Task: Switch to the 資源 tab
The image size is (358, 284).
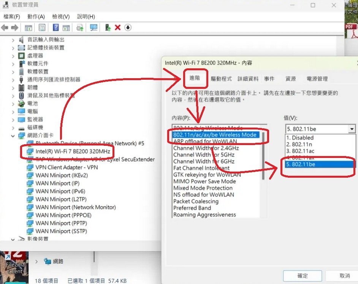Action: pos(291,79)
